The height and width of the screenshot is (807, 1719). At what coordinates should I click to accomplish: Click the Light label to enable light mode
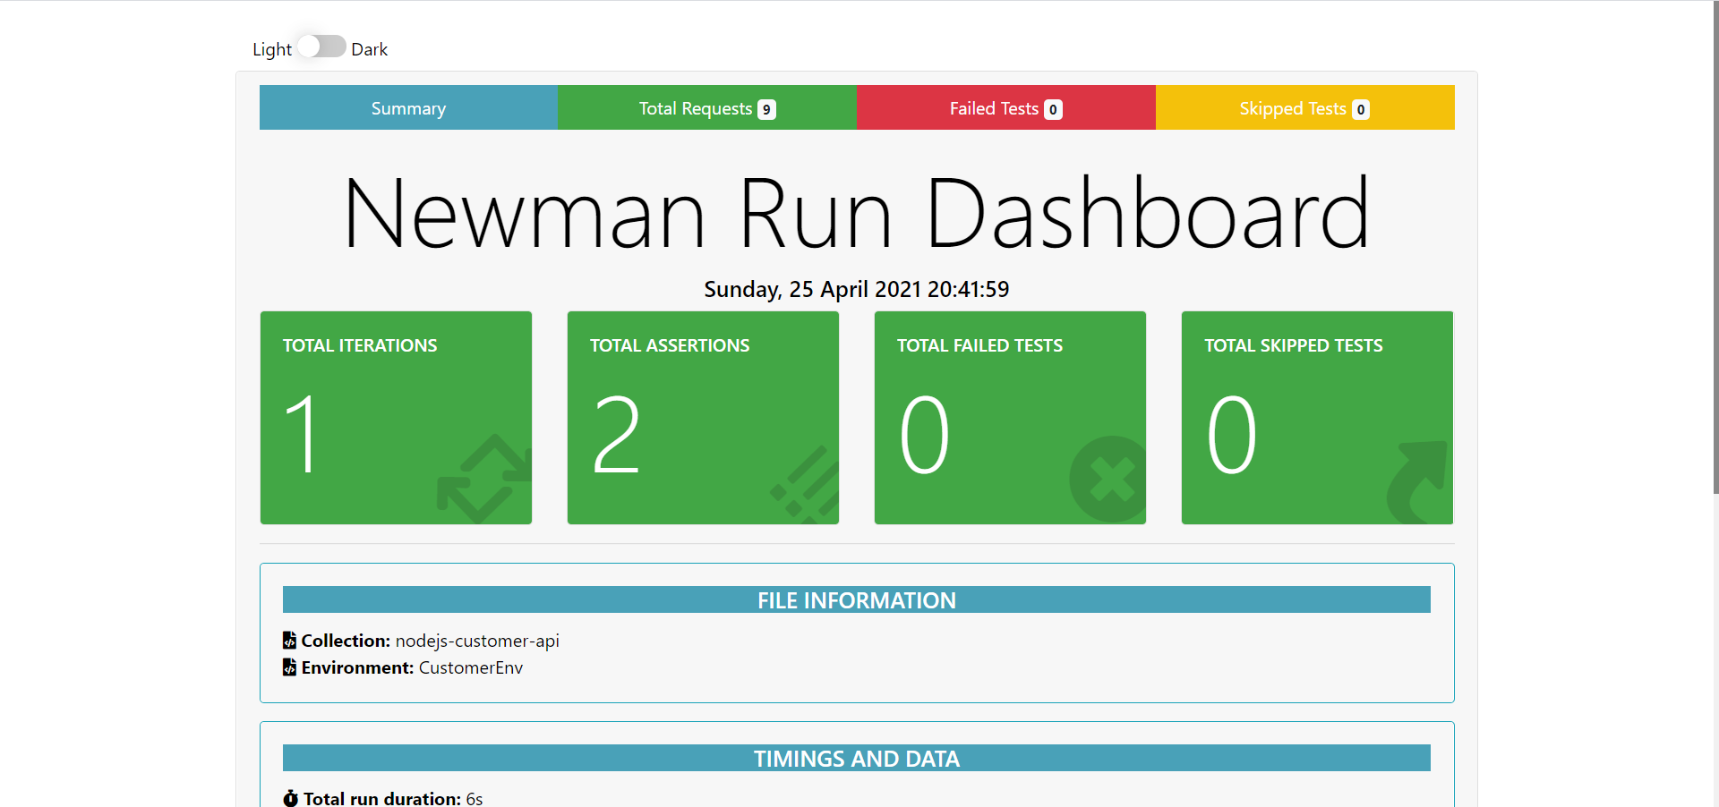270,49
